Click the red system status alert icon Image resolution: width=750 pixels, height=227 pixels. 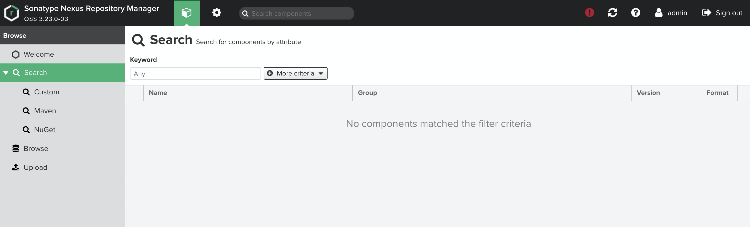589,13
